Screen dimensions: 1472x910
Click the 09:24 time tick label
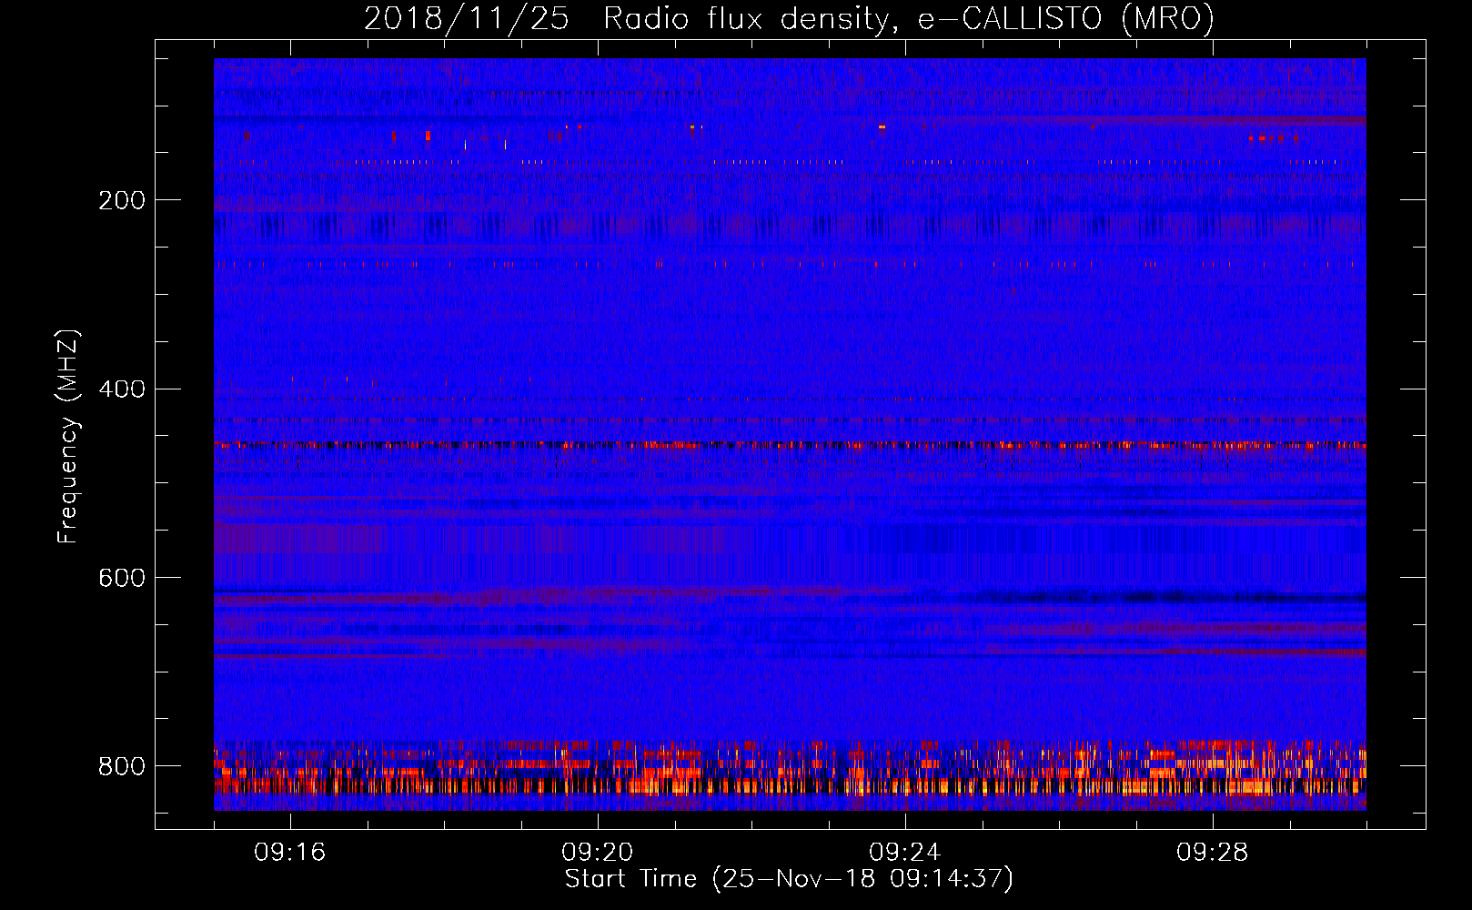(x=905, y=853)
